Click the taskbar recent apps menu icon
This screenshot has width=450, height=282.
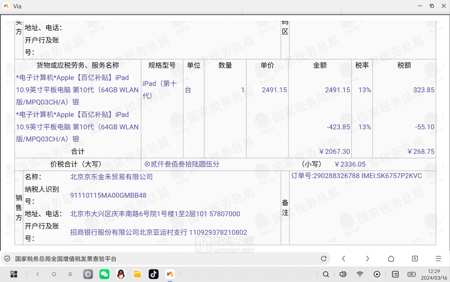[70, 274]
